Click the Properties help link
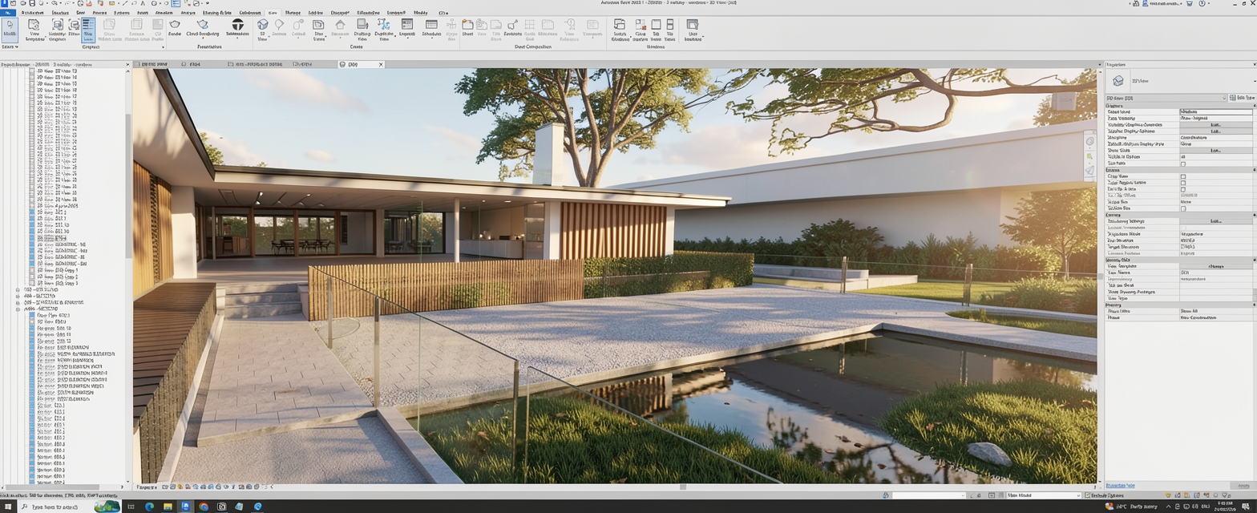This screenshot has width=1257, height=513. click(x=1120, y=486)
